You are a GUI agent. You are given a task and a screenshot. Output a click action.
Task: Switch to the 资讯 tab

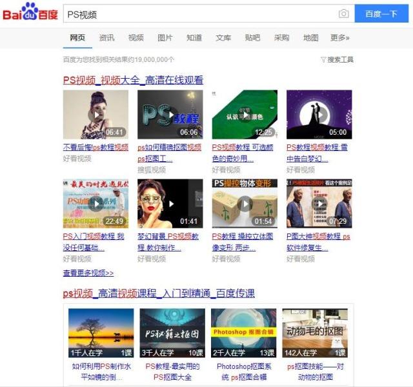tap(106, 37)
